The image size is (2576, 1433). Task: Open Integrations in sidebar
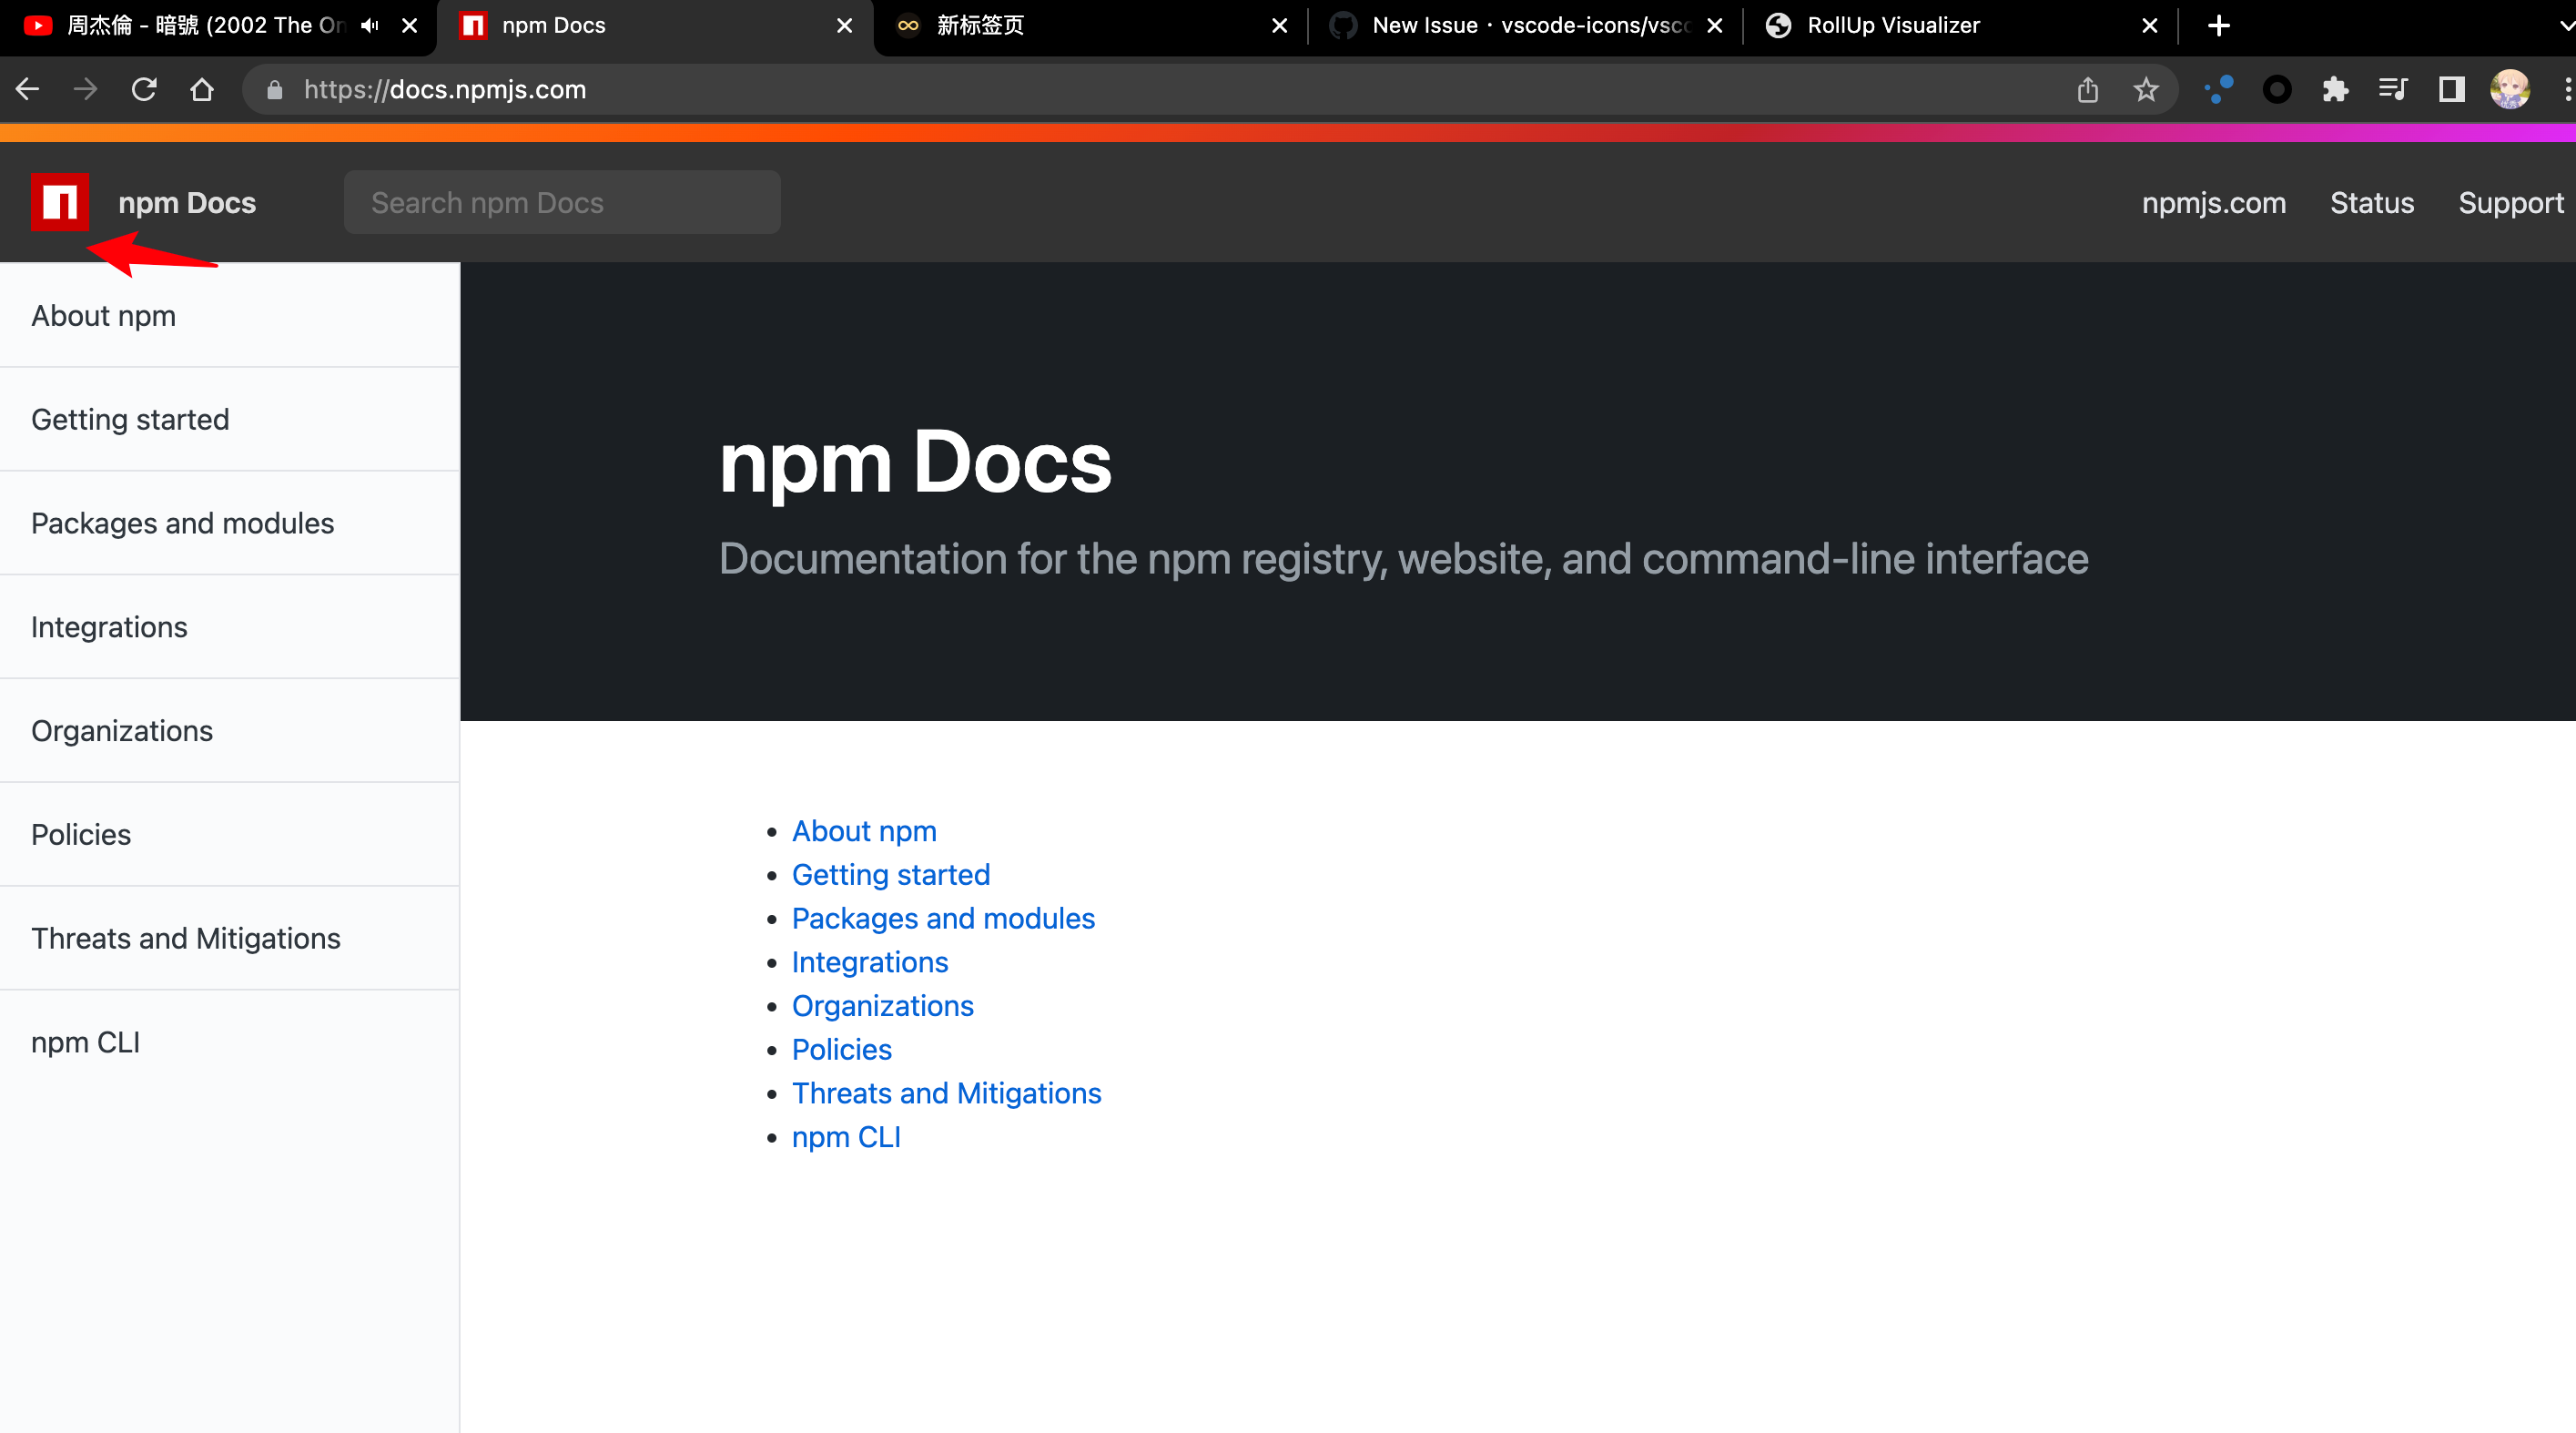click(230, 627)
